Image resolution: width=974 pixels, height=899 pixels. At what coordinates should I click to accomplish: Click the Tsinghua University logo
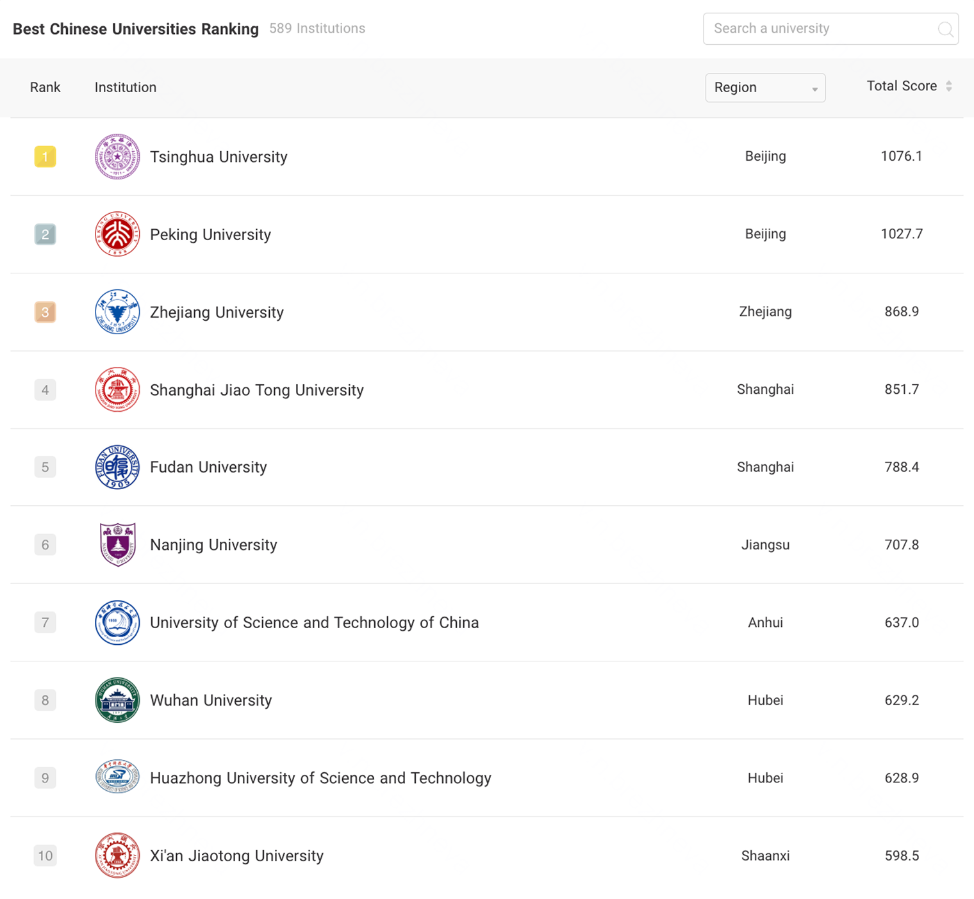tap(117, 157)
